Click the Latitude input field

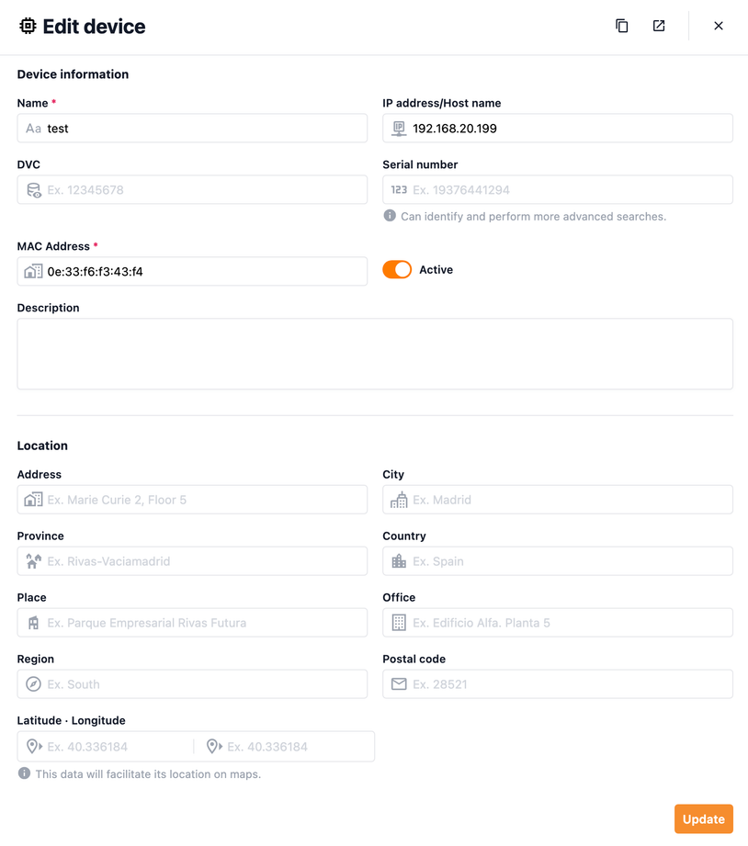(115, 747)
